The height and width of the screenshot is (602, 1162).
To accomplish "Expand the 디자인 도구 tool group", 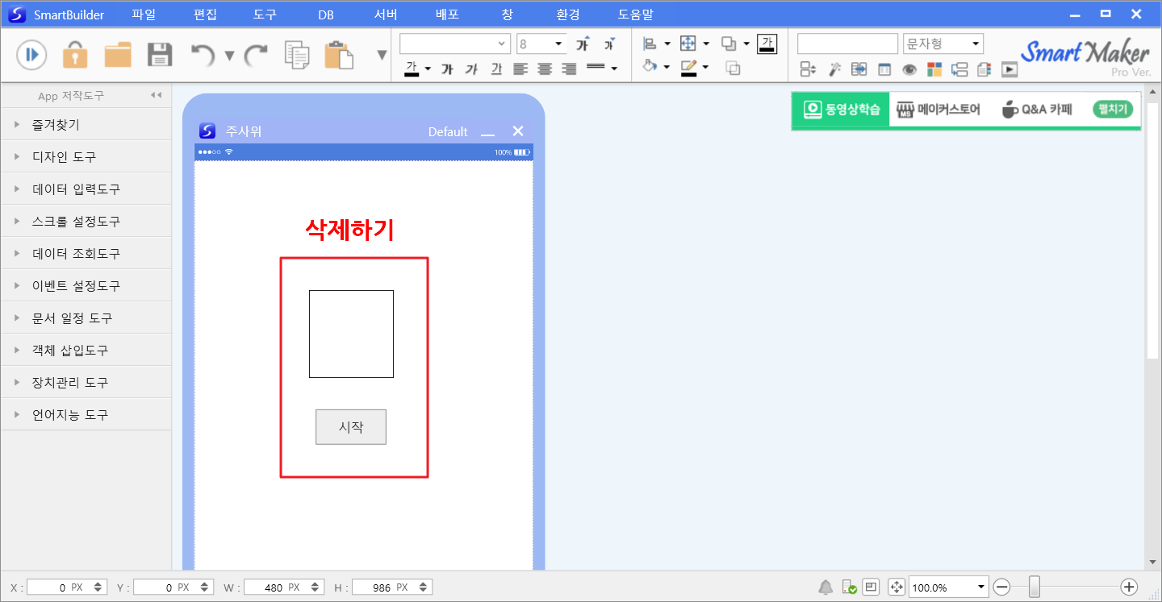I will 86,157.
